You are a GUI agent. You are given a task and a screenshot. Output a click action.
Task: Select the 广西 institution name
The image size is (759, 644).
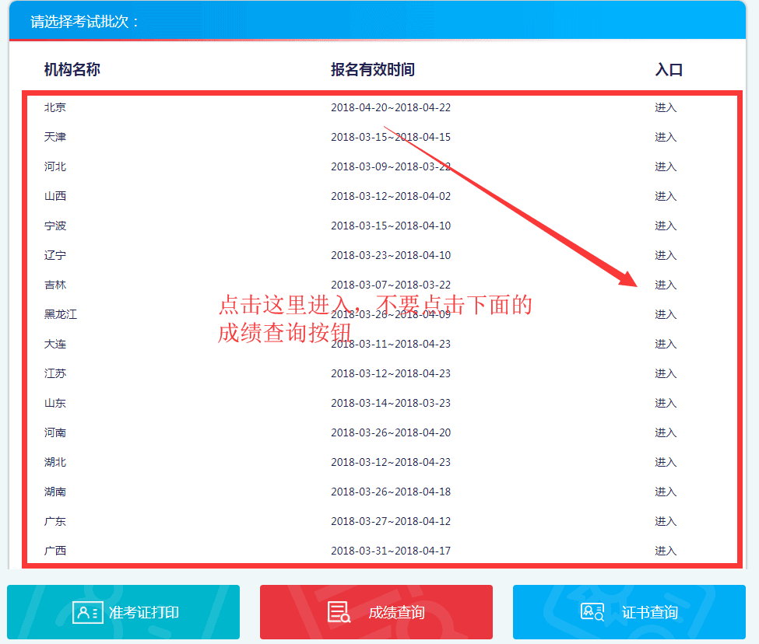point(55,551)
